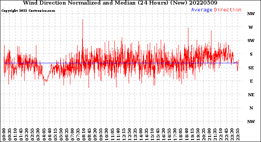
Task: Click the 22:45 time label
Action: pos(226,134)
